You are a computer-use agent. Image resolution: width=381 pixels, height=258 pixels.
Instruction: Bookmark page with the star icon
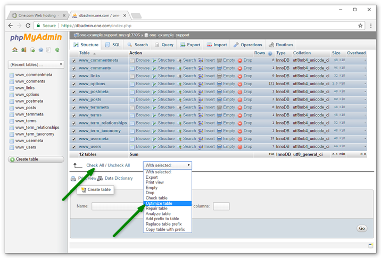(x=360, y=26)
